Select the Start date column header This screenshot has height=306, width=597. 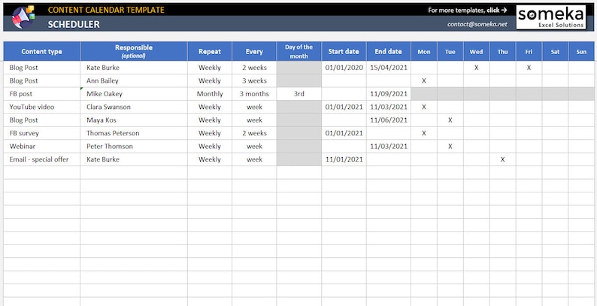point(344,51)
